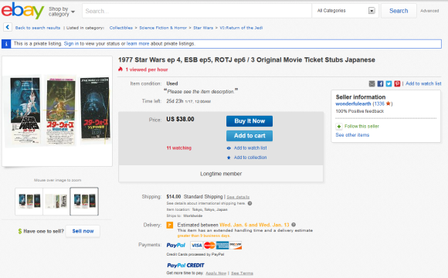The width and height of the screenshot is (448, 278).
Task: Open Shop by category dropdown
Action: 62,12
